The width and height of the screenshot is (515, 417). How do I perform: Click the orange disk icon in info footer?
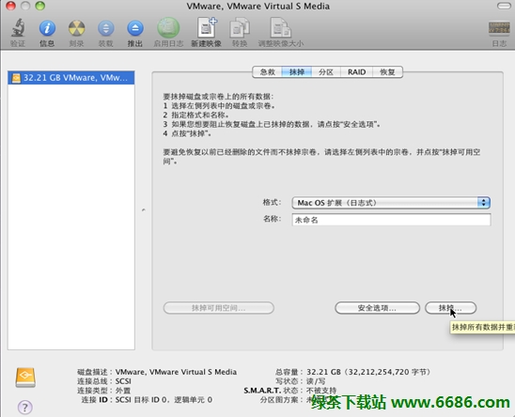click(x=25, y=378)
